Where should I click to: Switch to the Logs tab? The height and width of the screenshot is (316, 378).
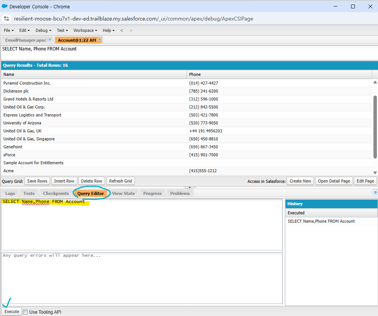click(x=10, y=193)
